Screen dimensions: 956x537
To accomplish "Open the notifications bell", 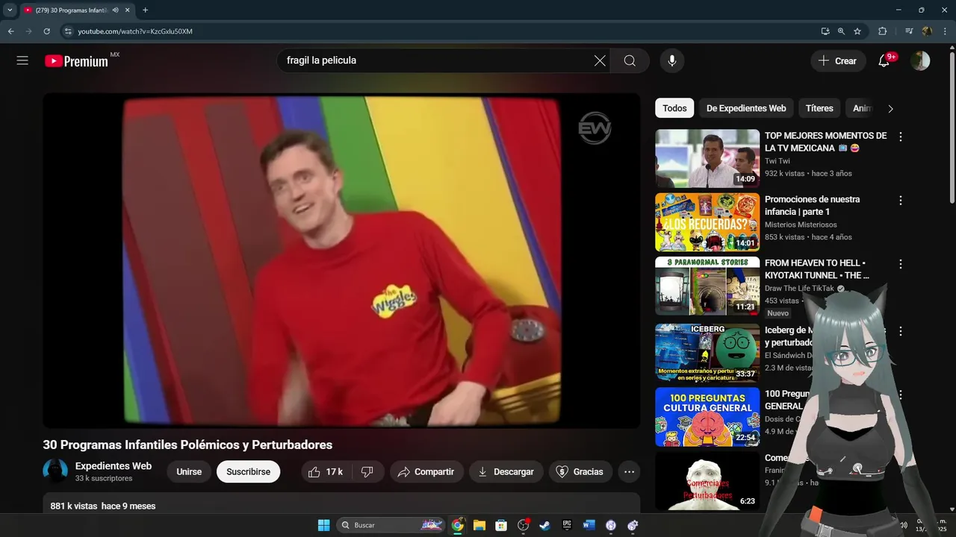I will pyautogui.click(x=884, y=61).
